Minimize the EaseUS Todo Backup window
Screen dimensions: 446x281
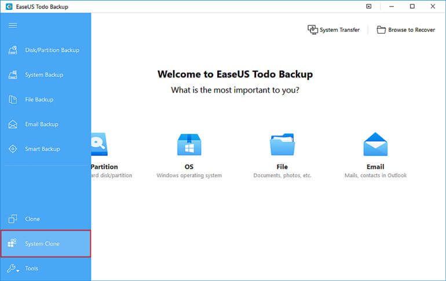pos(392,6)
